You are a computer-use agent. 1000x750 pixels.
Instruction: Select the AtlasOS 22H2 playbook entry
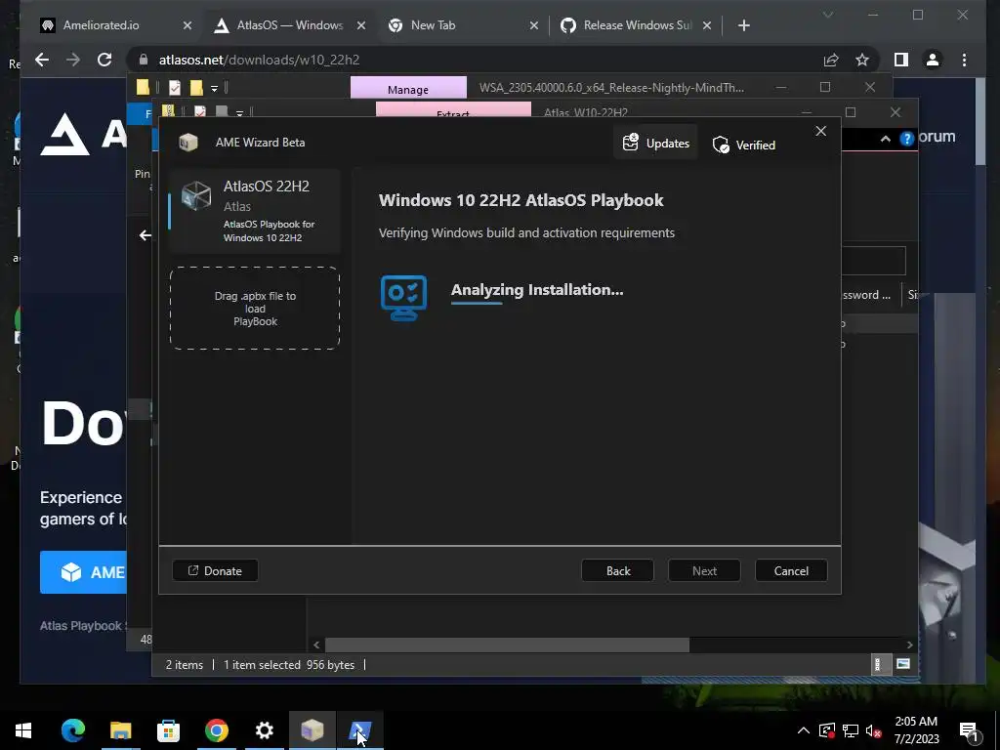(x=255, y=211)
